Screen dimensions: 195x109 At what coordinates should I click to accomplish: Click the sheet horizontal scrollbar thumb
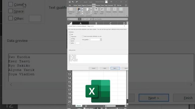coord(111,106)
